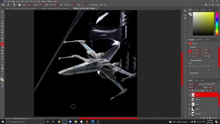Select the Crop tool
The width and height of the screenshot is (220, 124).
(x=2, y=23)
